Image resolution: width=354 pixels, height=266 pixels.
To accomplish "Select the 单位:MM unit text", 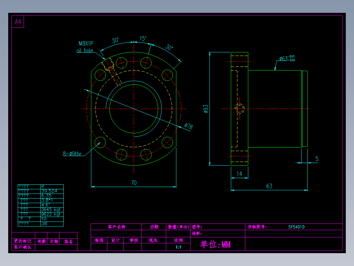I will click(216, 244).
